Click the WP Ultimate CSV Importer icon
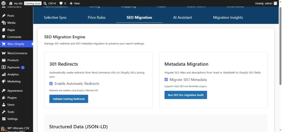 (x=3, y=129)
